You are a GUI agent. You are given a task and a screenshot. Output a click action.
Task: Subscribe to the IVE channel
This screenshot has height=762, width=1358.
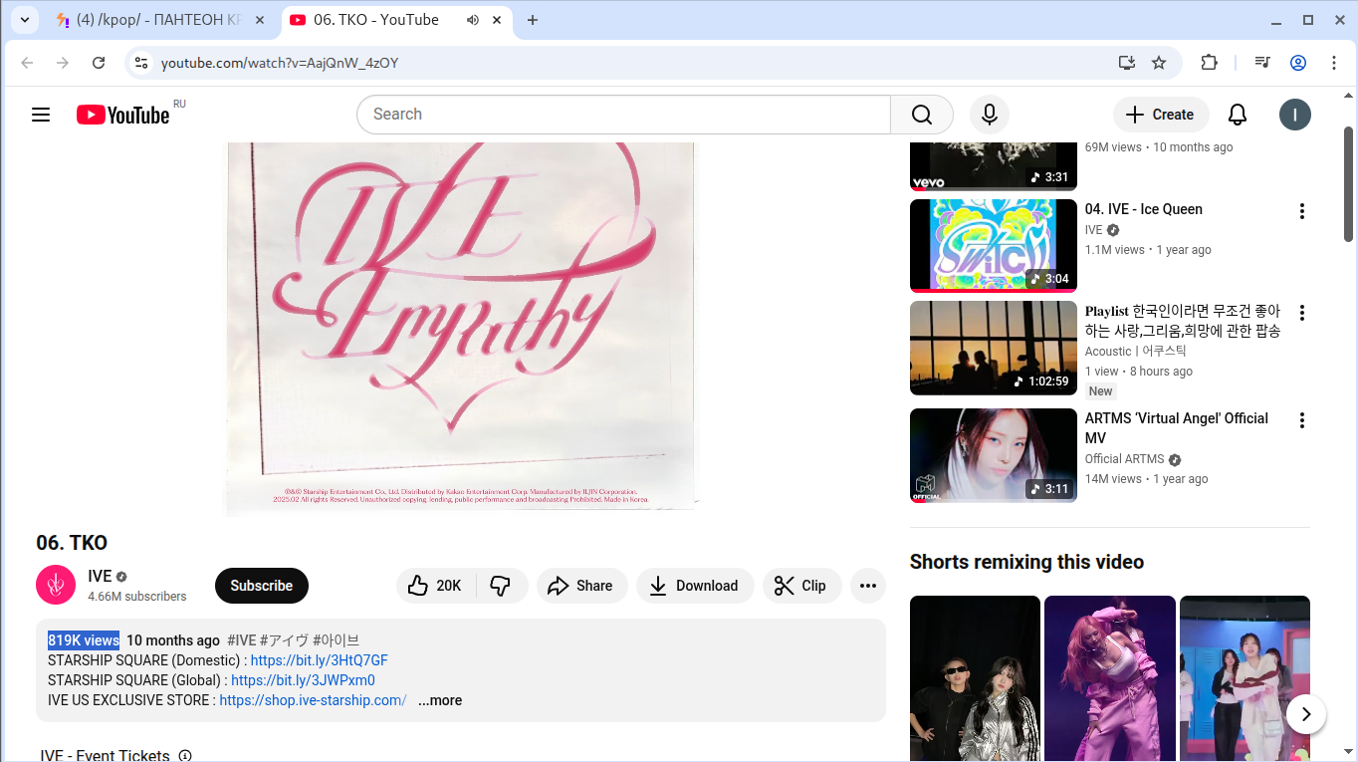point(262,586)
